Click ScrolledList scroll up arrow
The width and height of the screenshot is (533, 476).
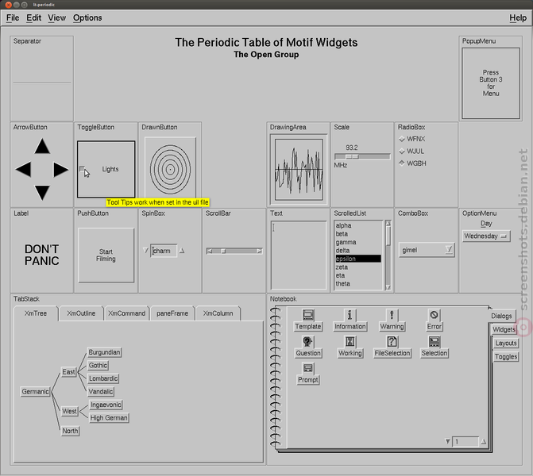(x=388, y=224)
